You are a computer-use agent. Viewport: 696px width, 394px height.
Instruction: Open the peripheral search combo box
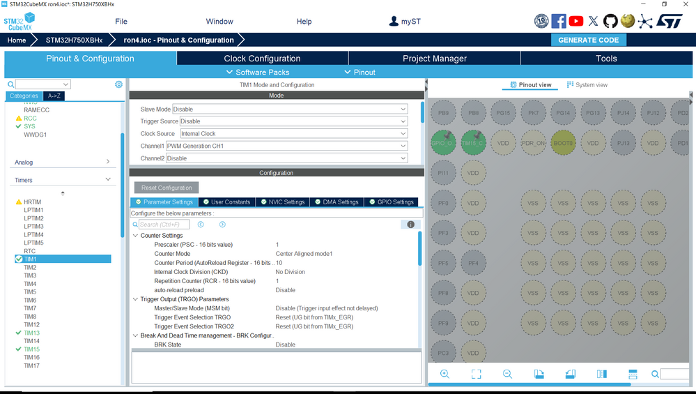[x=43, y=84]
